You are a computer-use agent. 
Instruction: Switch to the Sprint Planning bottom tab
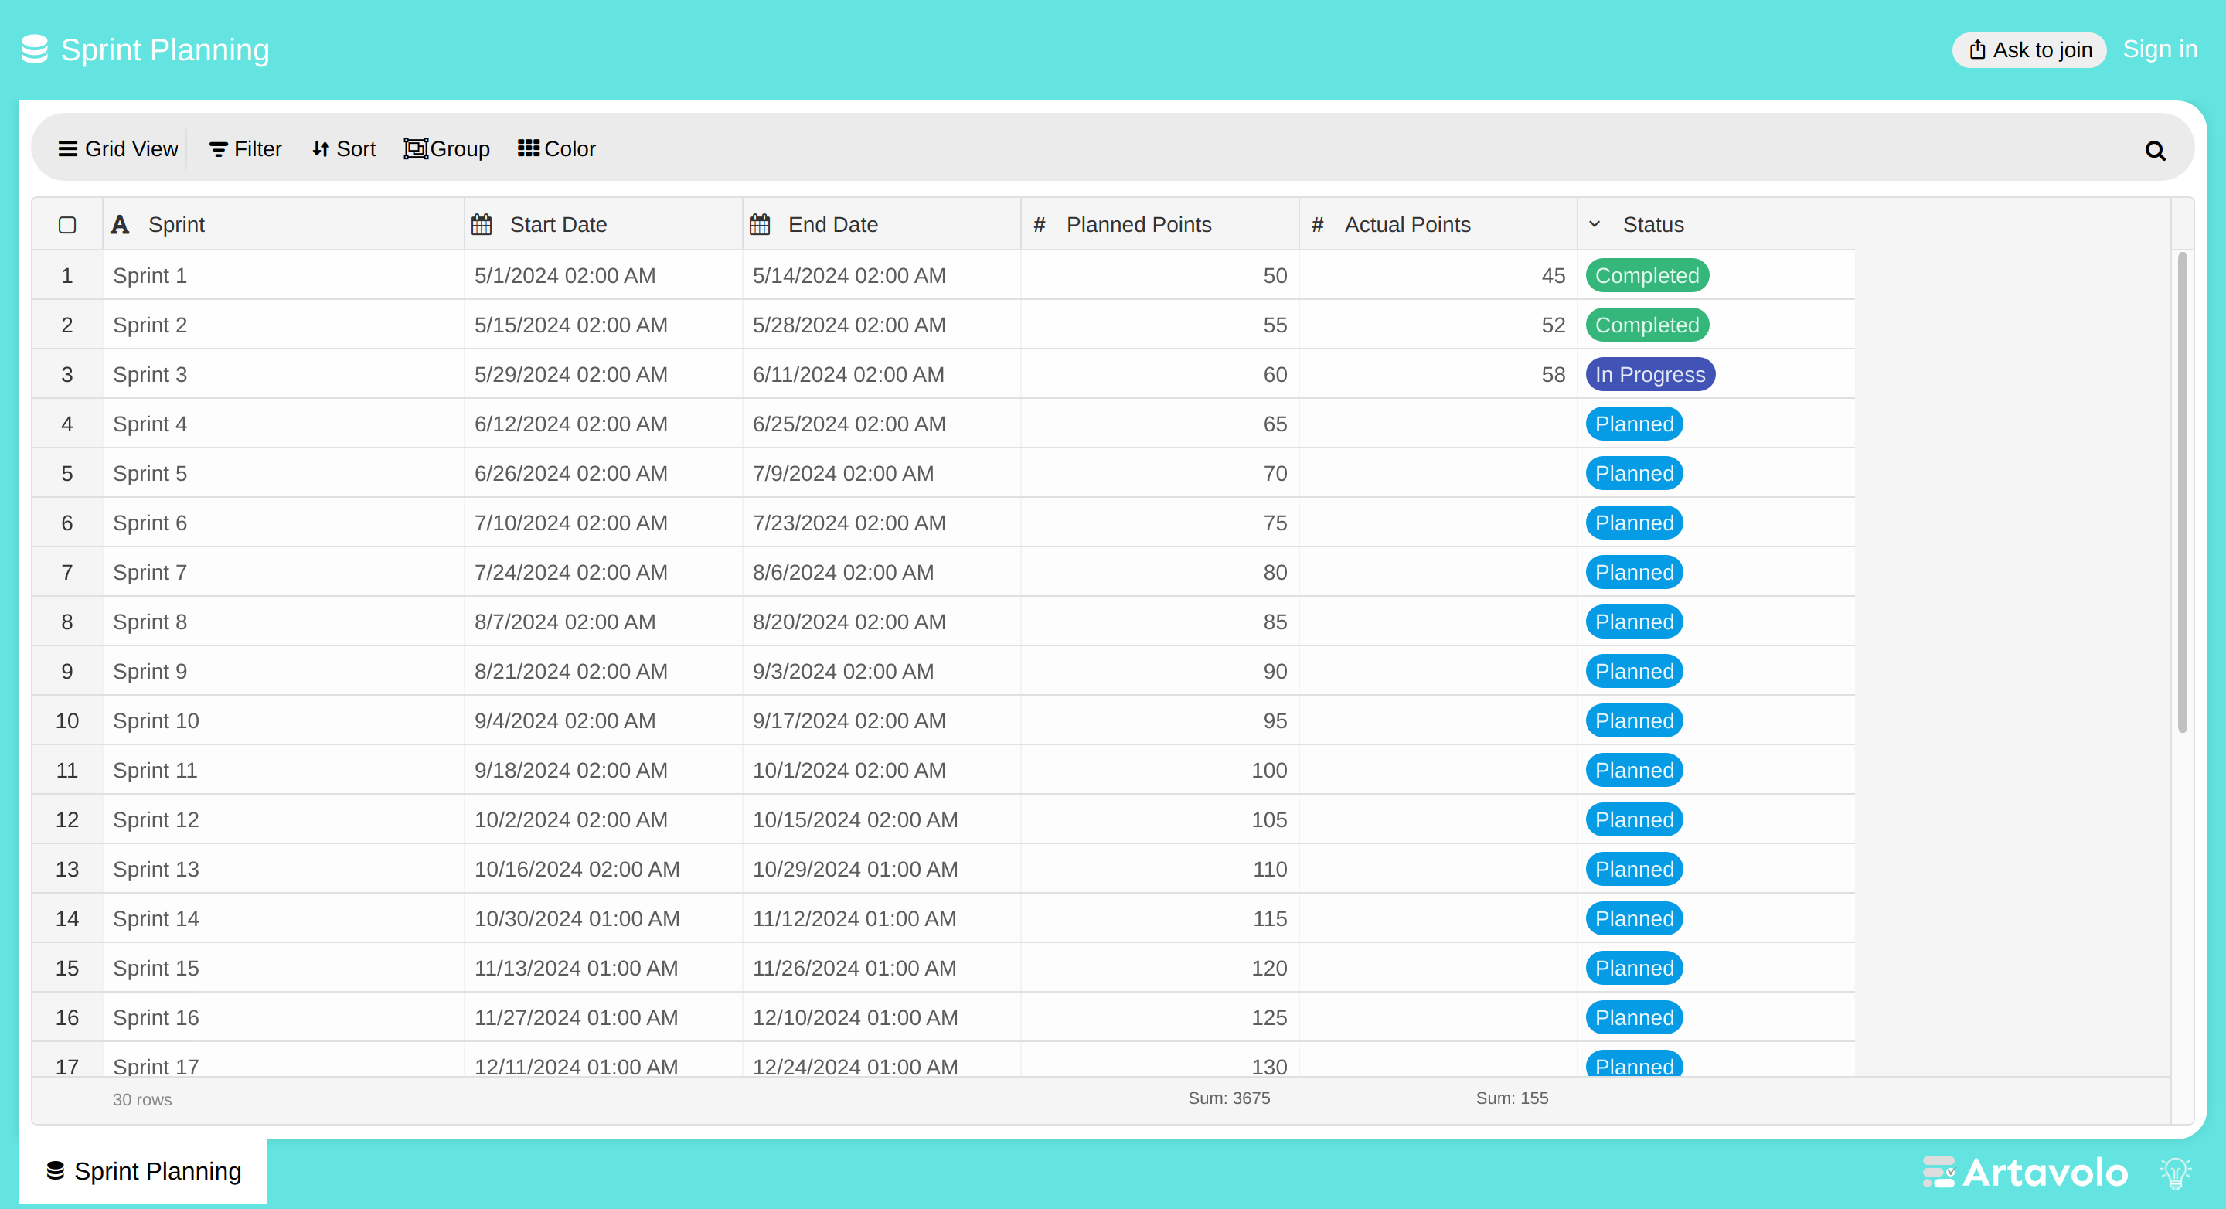pos(144,1171)
